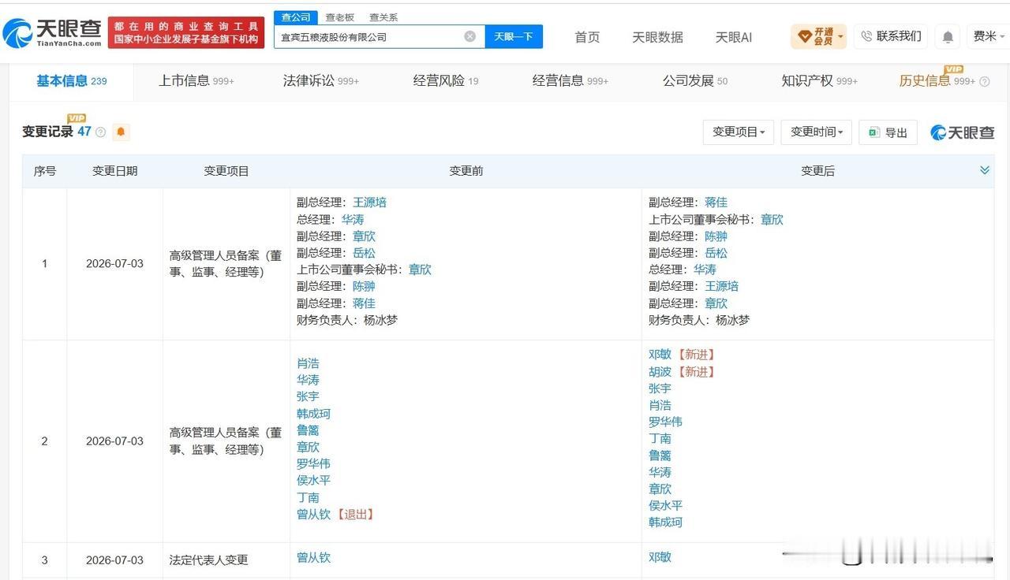The width and height of the screenshot is (1010, 580).
Task: Open 张宇 link in 变更前 column
Action: [x=308, y=396]
